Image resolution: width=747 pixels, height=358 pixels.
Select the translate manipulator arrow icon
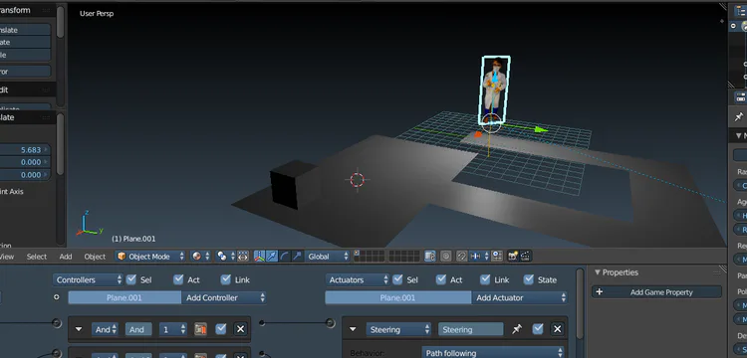coord(272,257)
